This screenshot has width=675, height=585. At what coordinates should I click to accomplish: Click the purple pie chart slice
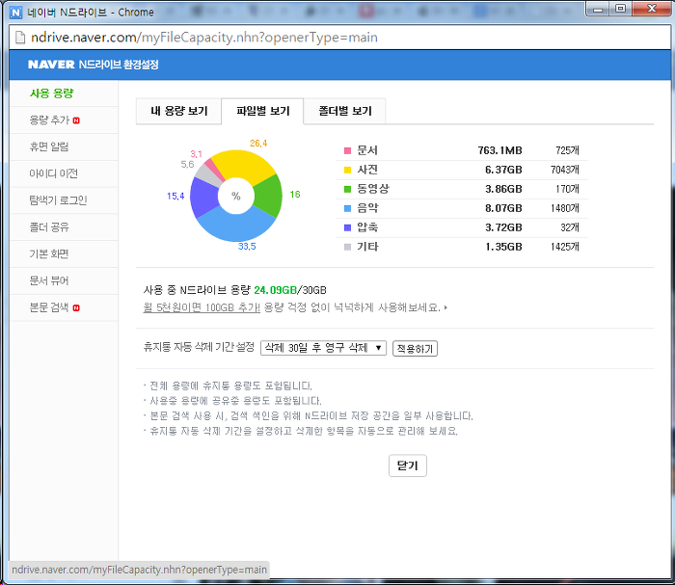203,197
